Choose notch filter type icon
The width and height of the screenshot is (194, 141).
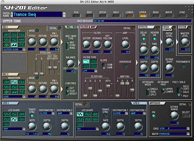pos(94,66)
